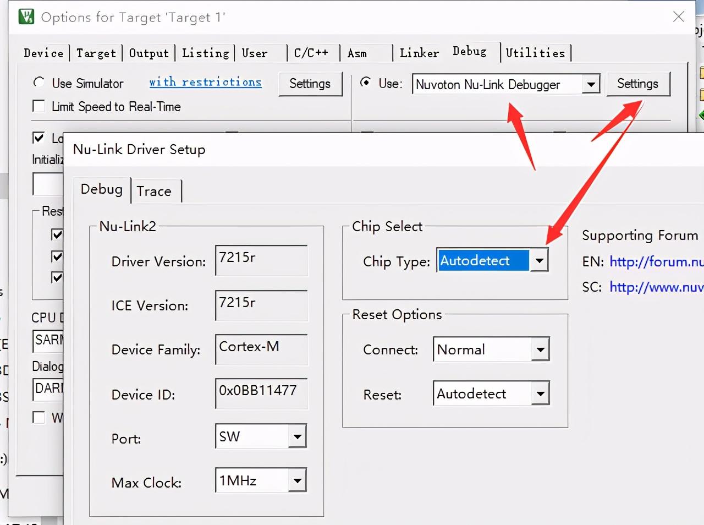Select the Debug tab in Options dialog

click(x=470, y=51)
